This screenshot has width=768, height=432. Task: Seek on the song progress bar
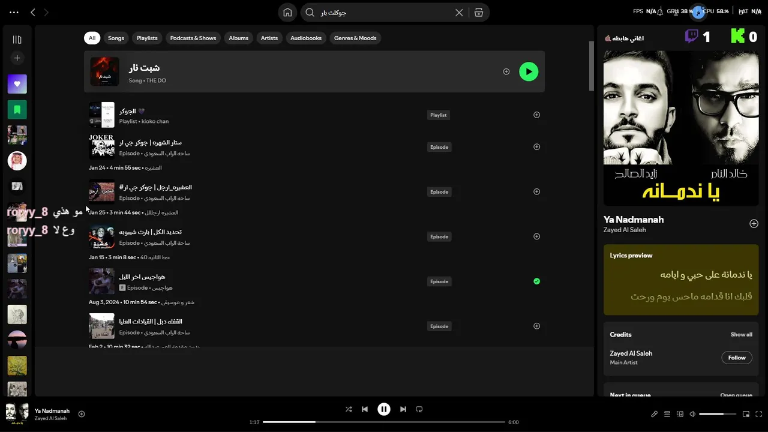384,422
